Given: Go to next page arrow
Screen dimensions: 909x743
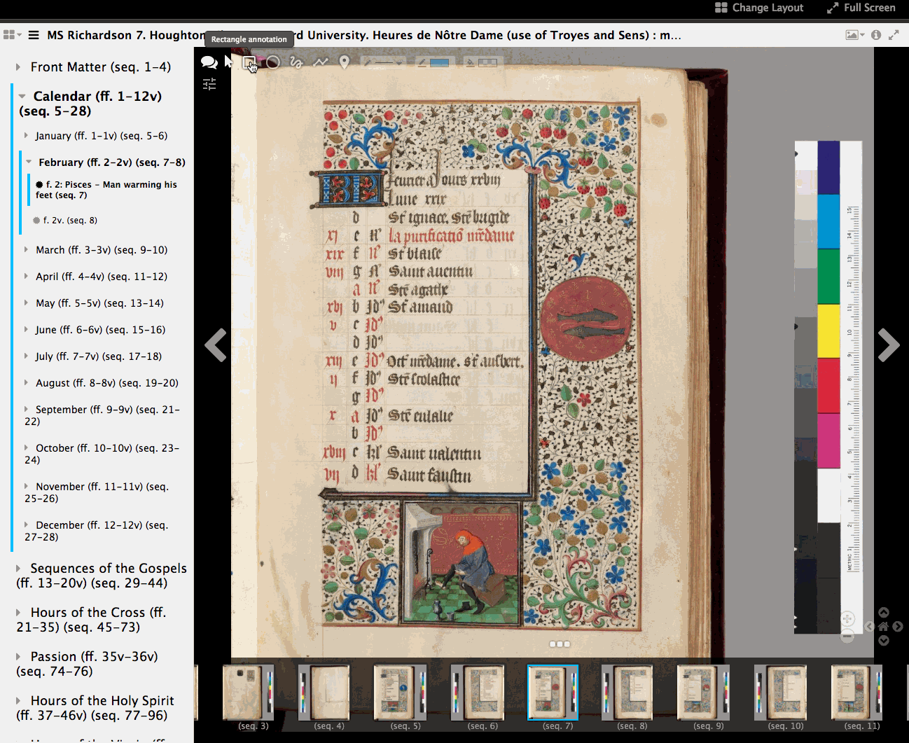Looking at the screenshot, I should [x=888, y=345].
